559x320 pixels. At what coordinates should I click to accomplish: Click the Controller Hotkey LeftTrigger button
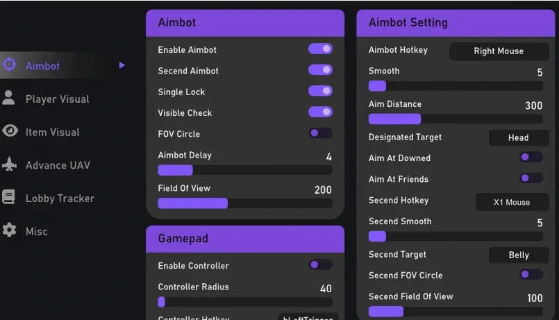[x=308, y=317]
